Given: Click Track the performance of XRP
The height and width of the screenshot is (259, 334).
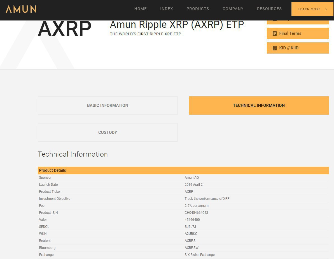Looking at the screenshot, I should point(207,199).
